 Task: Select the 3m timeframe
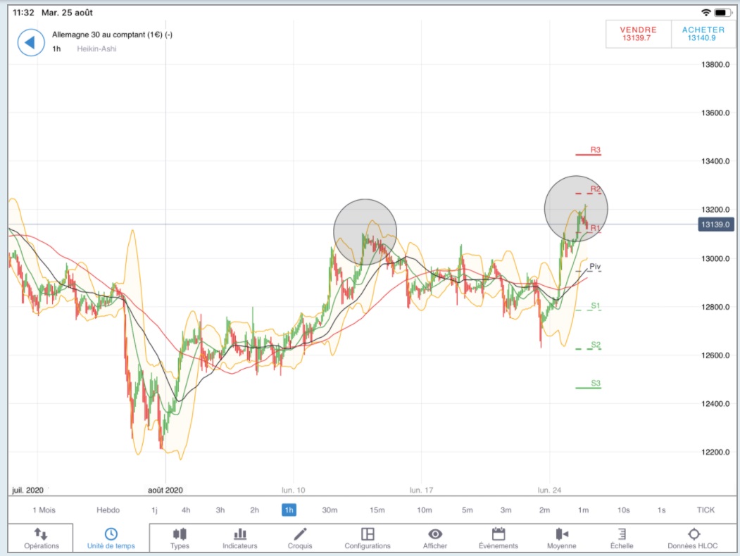point(506,510)
